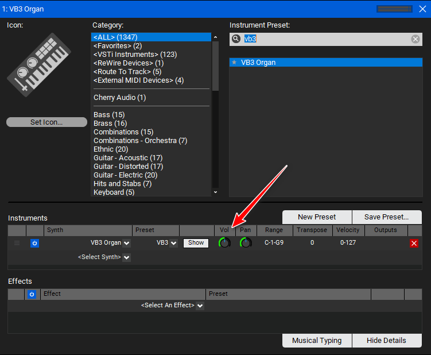Open the Select An Effect dropdown
Image resolution: width=431 pixels, height=355 pixels.
click(200, 306)
